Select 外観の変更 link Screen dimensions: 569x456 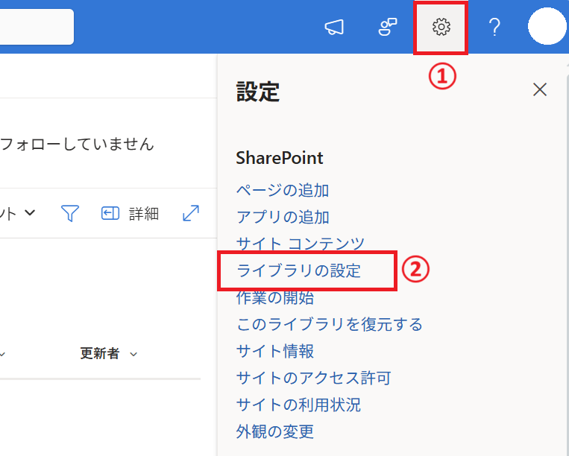[x=274, y=431]
